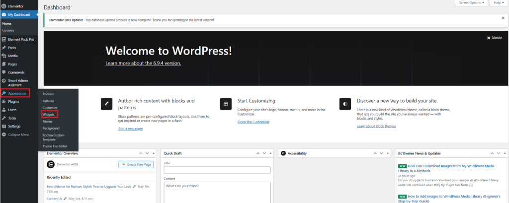The width and height of the screenshot is (509, 203).
Task: Move Quick Draft widget down
Action: pos(264,153)
